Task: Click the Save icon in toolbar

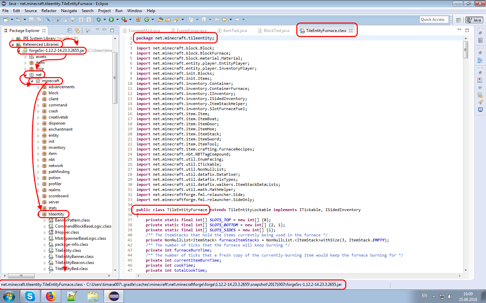Action: pos(31,20)
